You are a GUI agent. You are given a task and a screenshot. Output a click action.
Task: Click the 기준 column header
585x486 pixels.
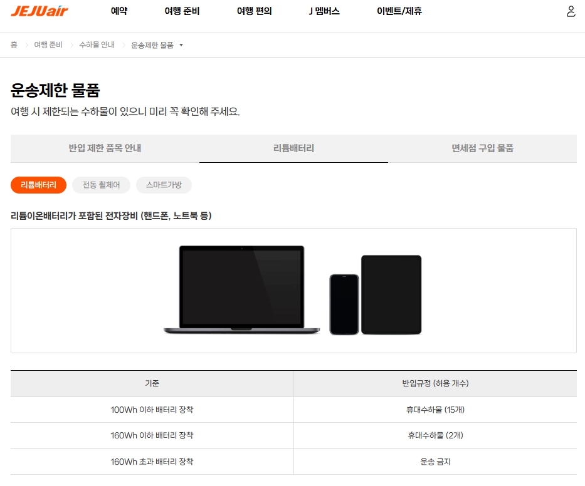[x=152, y=383]
